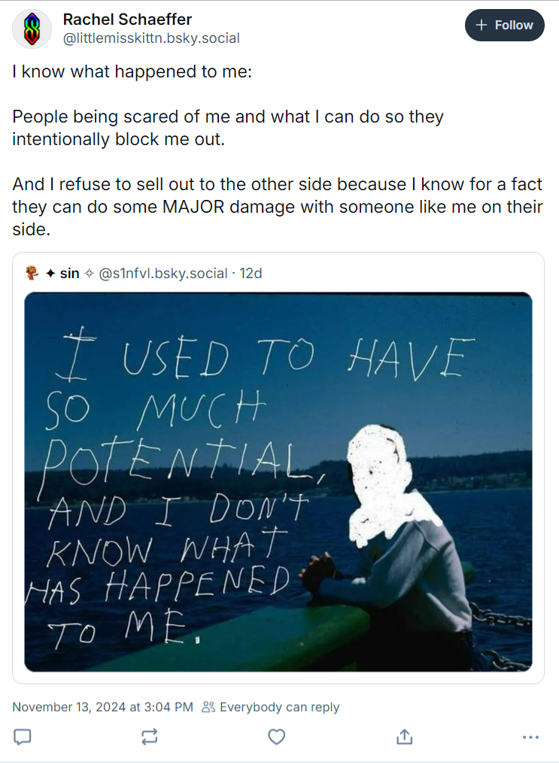Open the Rachel Schaeffer display name link
Image resolution: width=559 pixels, height=763 pixels.
(x=127, y=20)
